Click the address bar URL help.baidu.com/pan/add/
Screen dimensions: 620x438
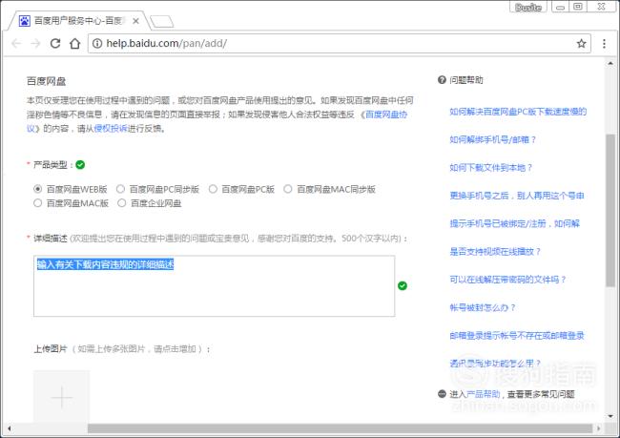point(167,43)
